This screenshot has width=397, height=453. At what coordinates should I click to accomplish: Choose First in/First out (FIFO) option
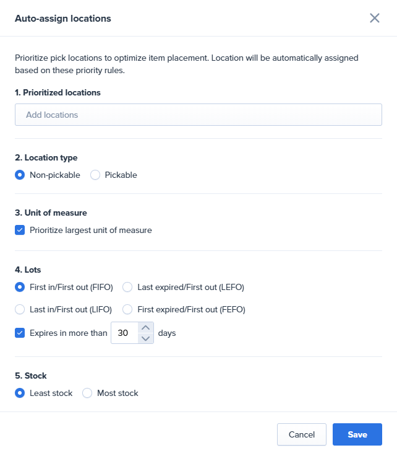point(20,287)
